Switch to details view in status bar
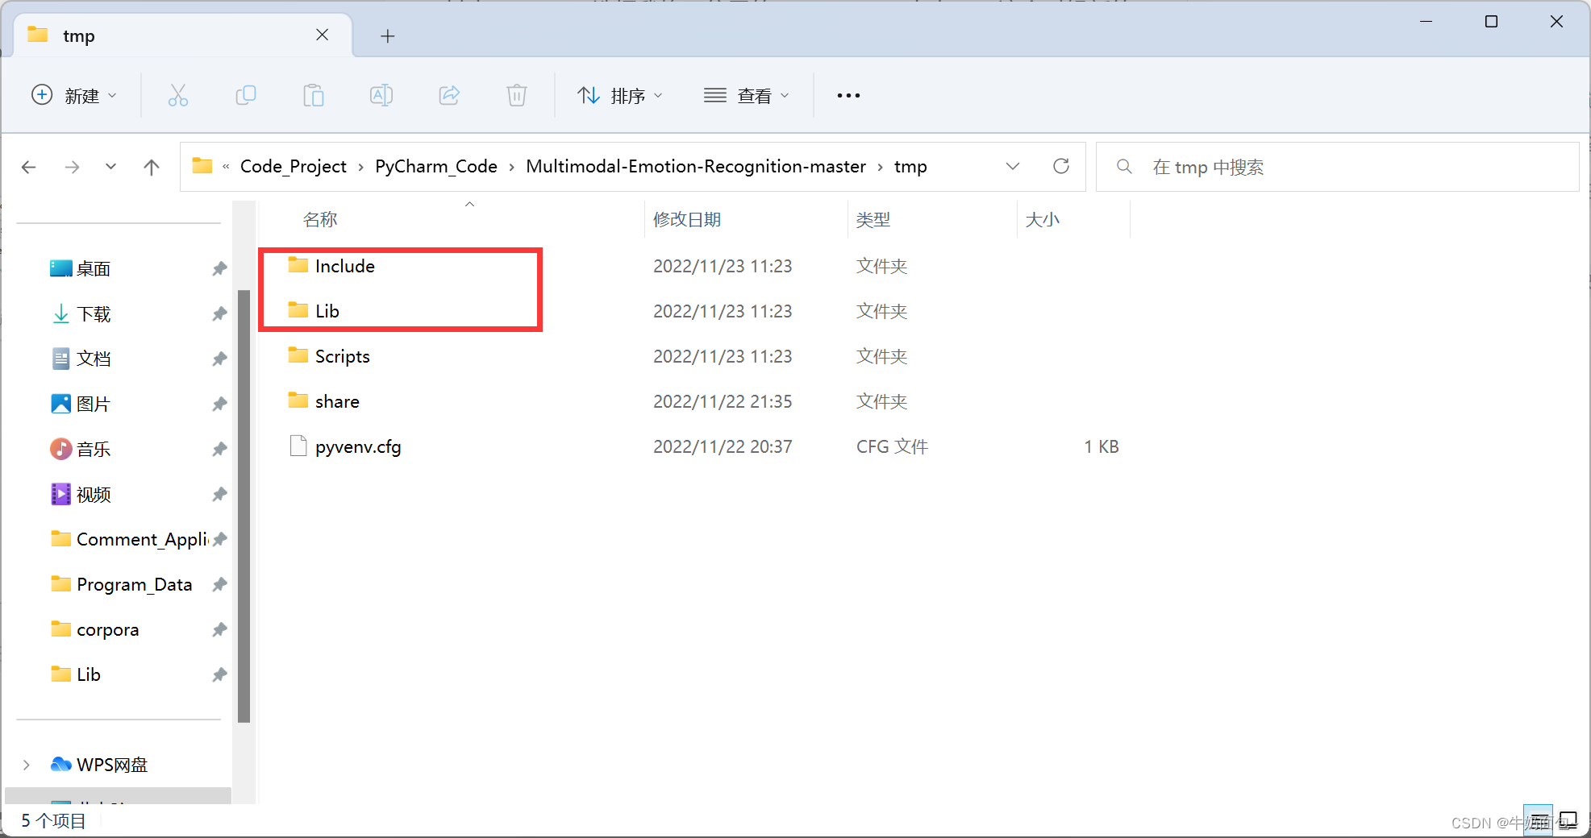This screenshot has width=1591, height=838. pos(1538,821)
